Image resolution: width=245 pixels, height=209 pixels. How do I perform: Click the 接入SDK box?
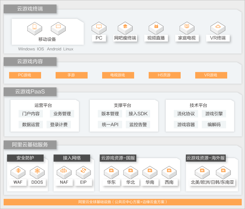tap(138, 114)
